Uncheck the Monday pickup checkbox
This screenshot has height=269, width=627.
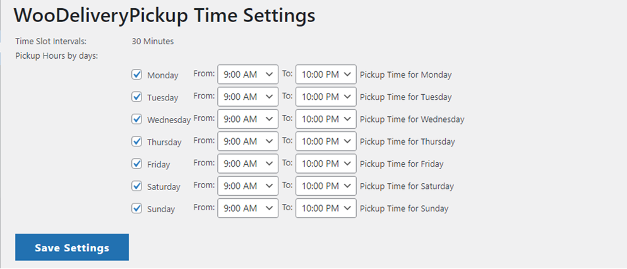136,75
